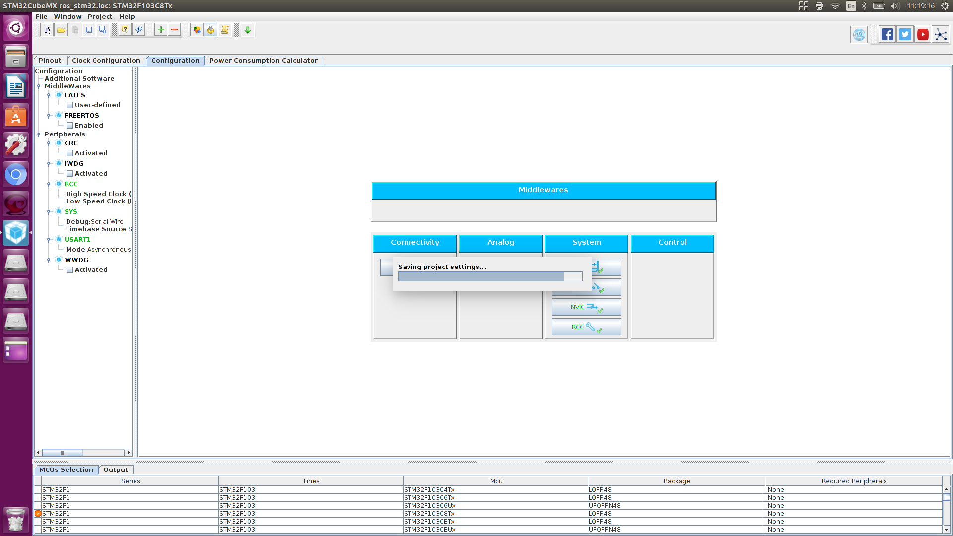Click the RCC button in System
This screenshot has width=953, height=536.
point(586,327)
